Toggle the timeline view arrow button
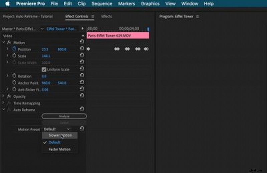The width and height of the screenshot is (267, 173). tap(82, 29)
